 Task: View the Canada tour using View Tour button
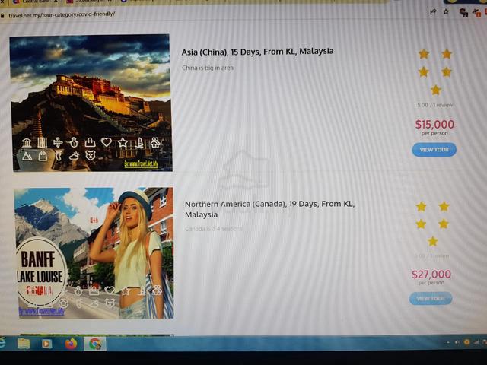(x=431, y=298)
